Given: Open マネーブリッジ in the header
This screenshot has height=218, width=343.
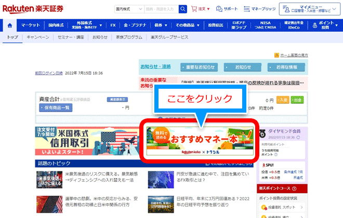Looking at the screenshot, I should (259, 9).
